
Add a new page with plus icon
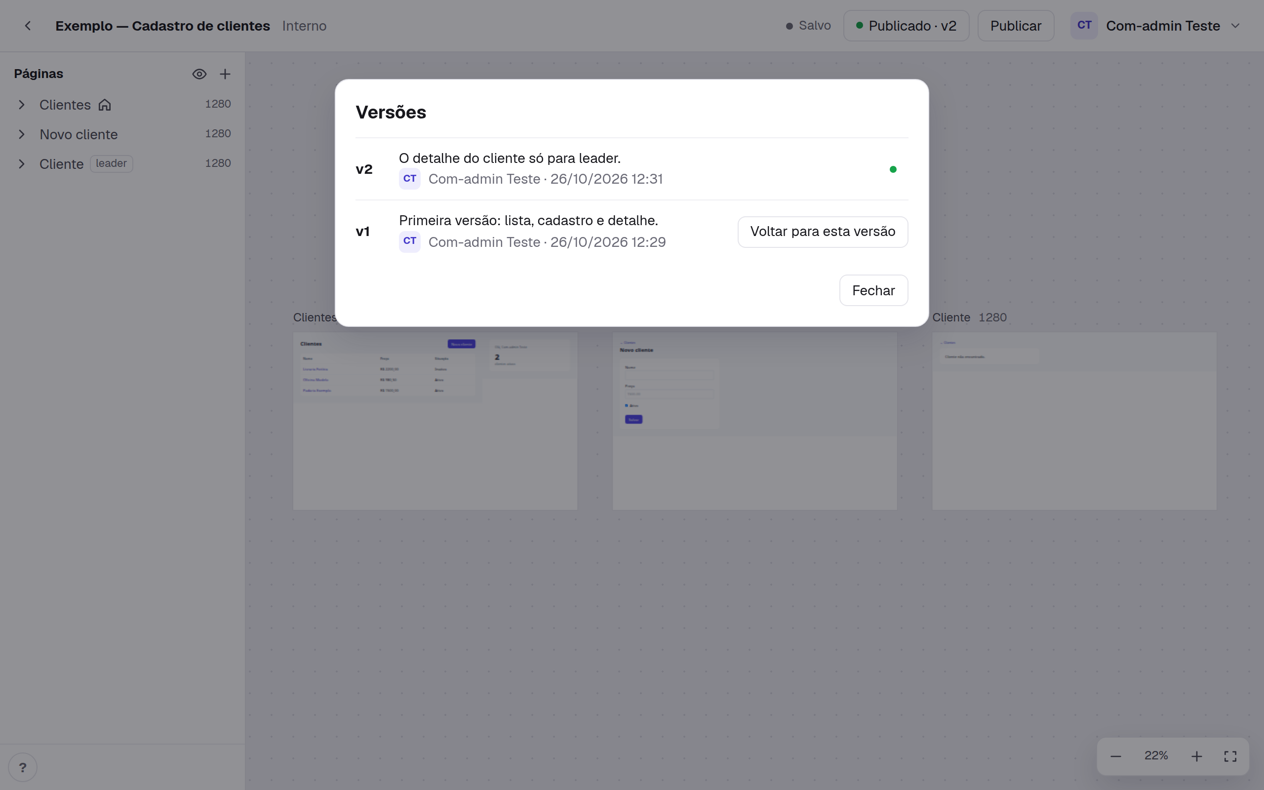point(225,74)
